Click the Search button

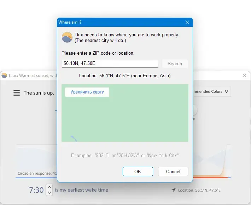[x=175, y=64]
